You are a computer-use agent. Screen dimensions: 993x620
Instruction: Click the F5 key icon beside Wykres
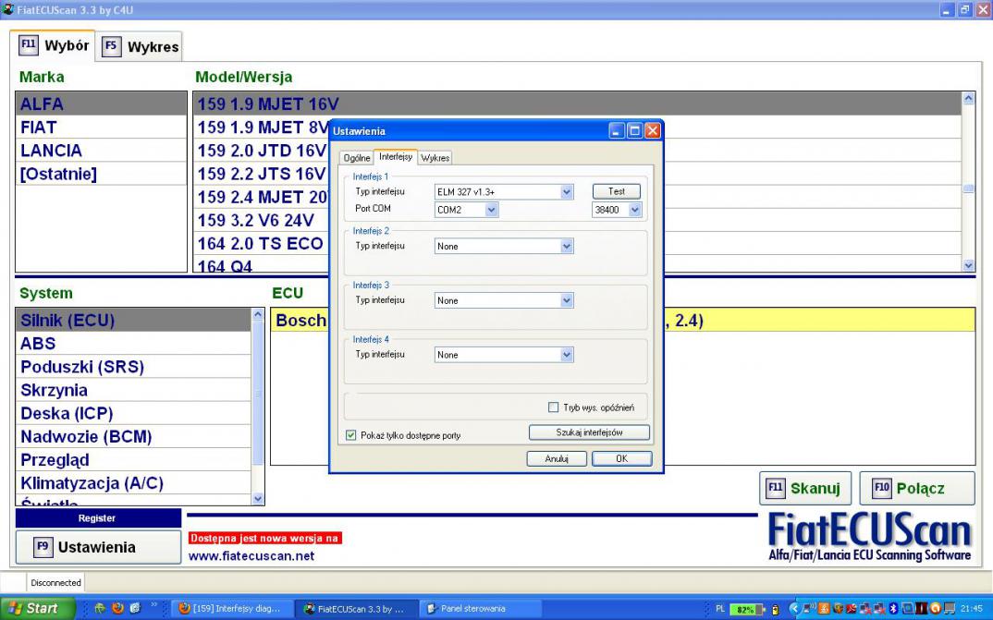111,46
